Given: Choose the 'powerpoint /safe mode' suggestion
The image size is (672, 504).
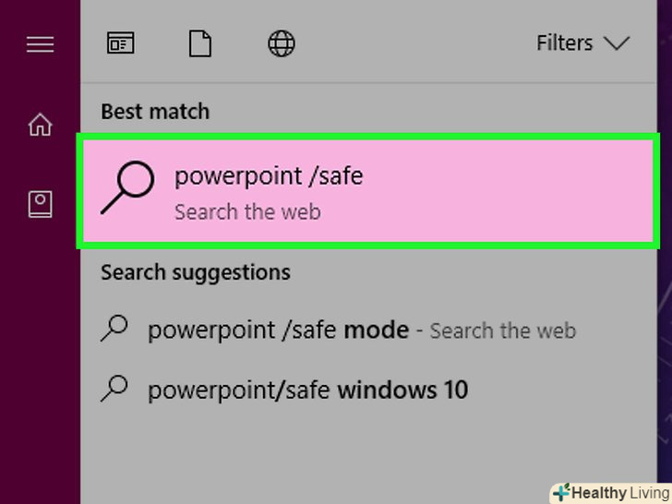Looking at the screenshot, I should [x=278, y=330].
